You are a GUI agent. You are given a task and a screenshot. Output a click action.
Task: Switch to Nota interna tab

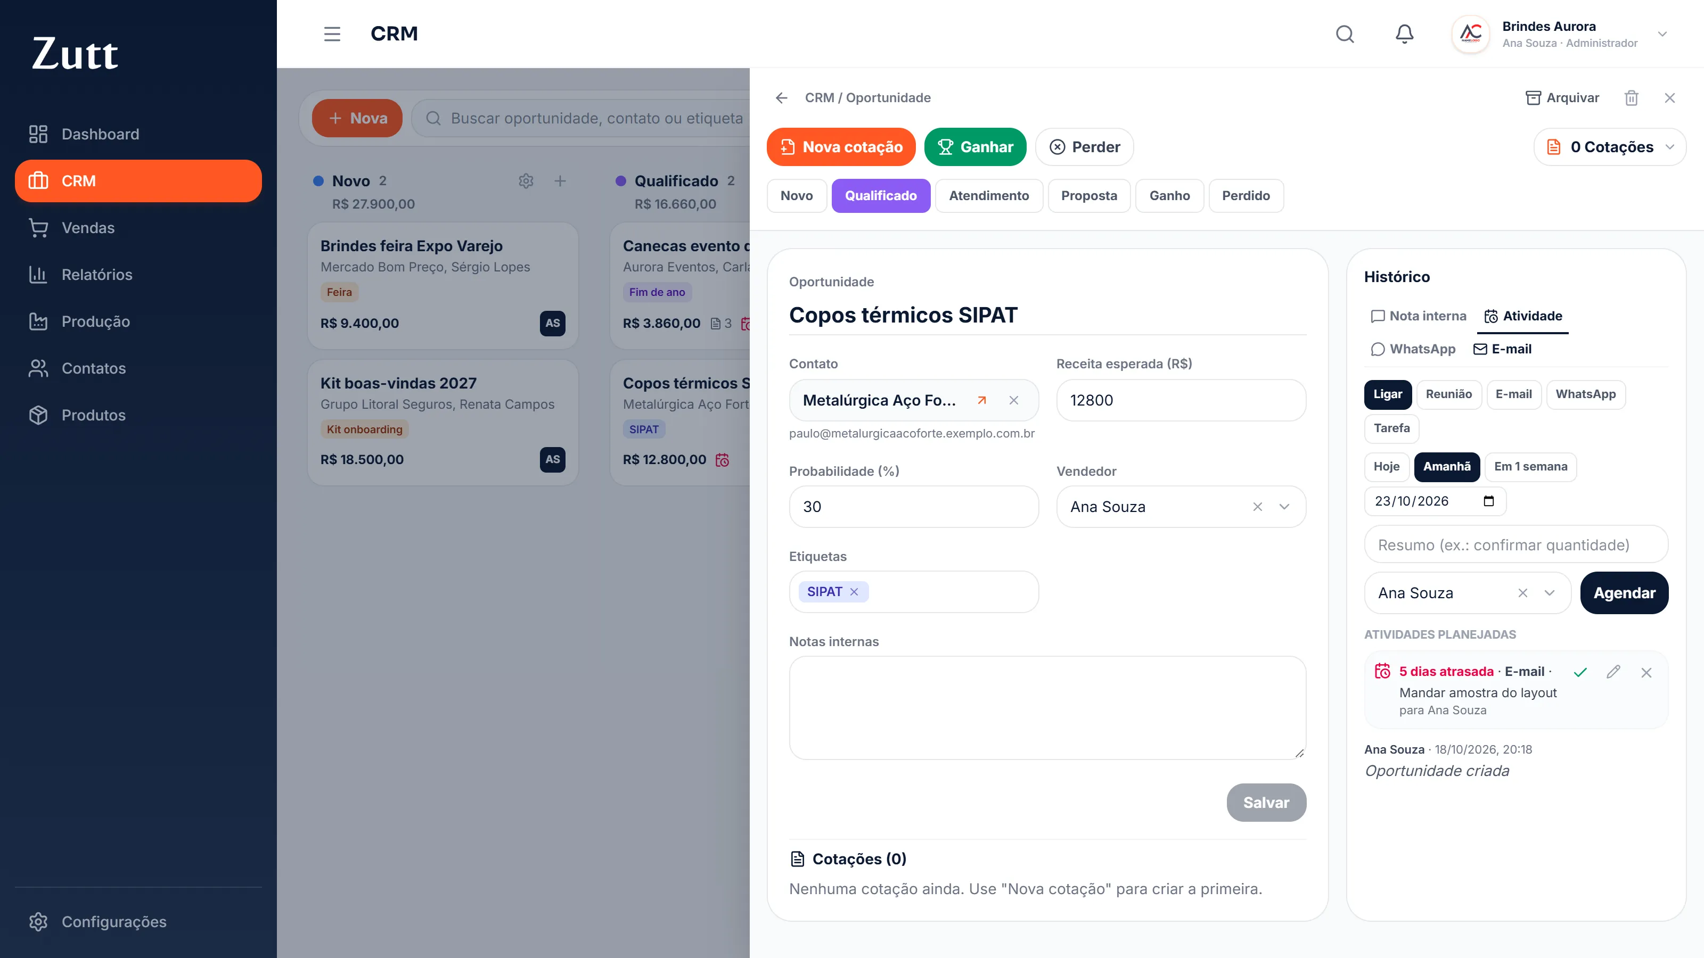pos(1418,316)
